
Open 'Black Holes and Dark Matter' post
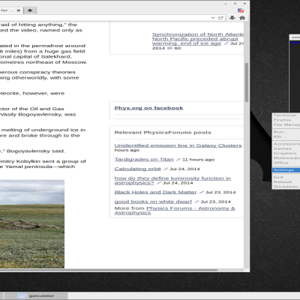tap(155, 192)
